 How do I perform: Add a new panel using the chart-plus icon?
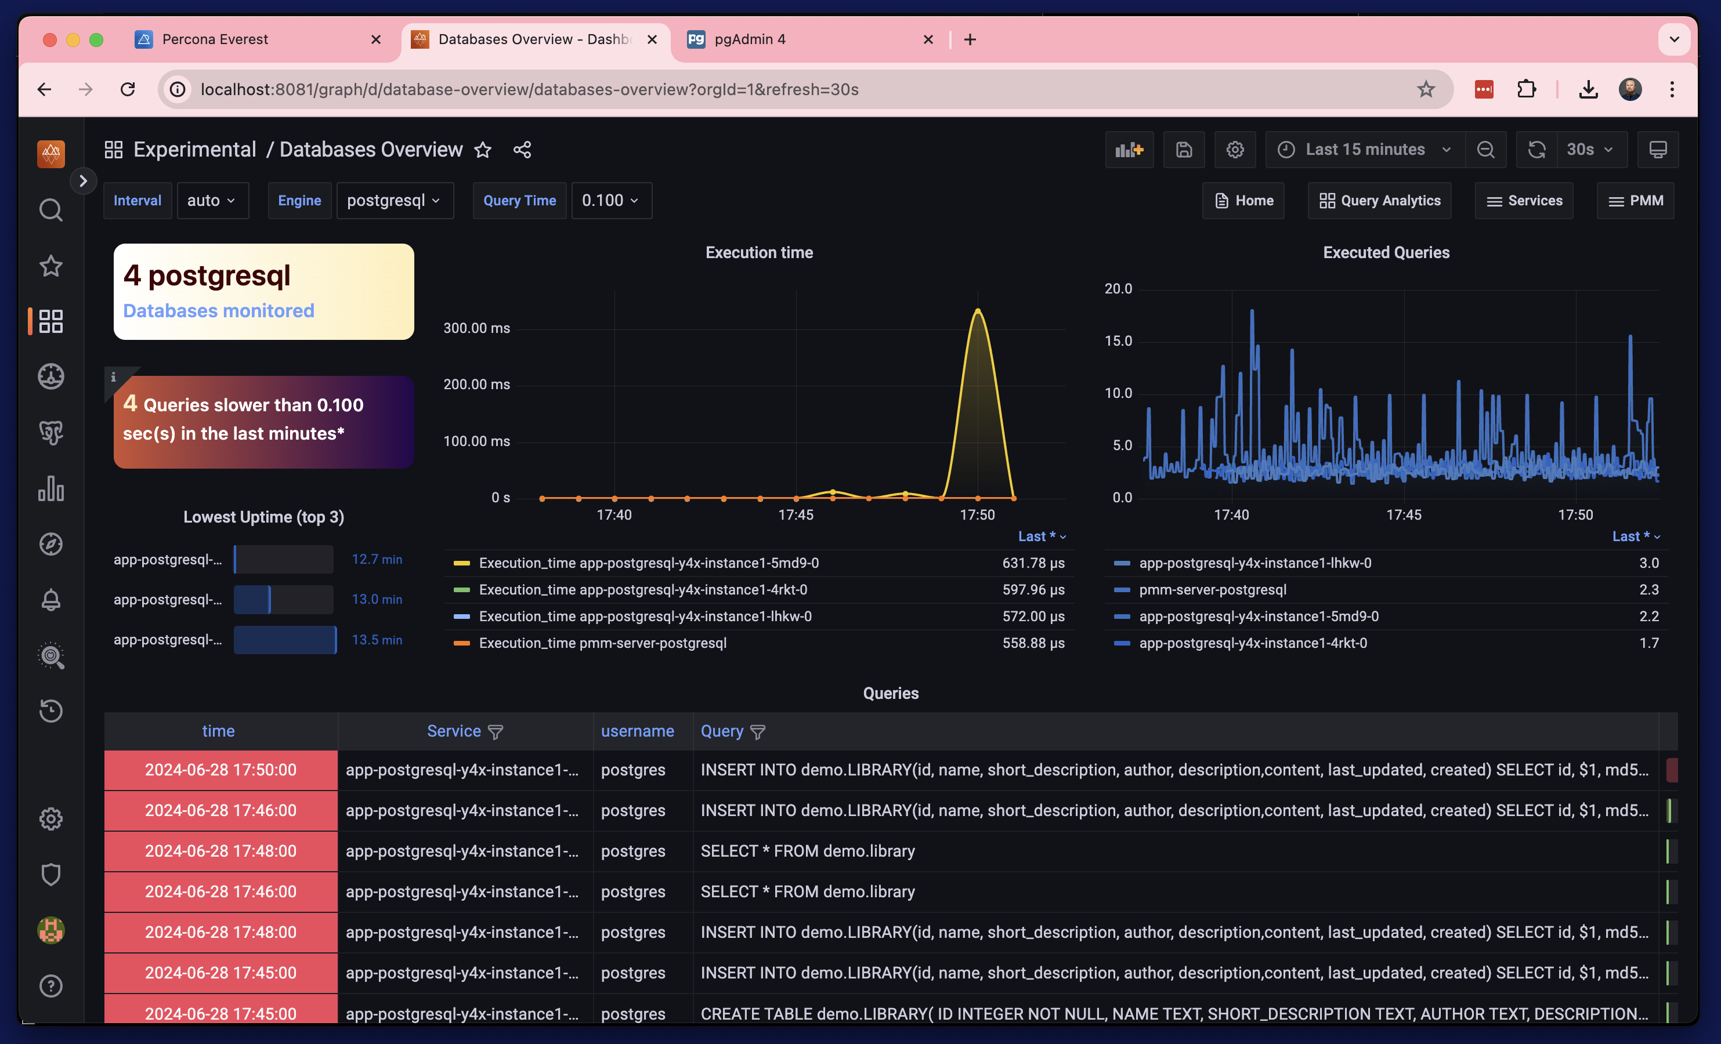(x=1129, y=148)
